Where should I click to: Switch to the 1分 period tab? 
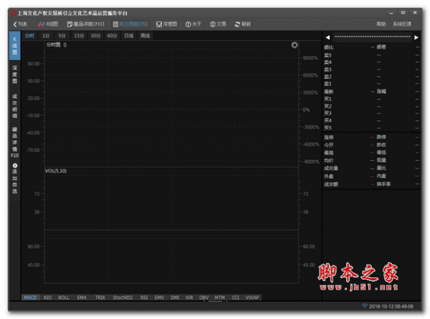pos(46,36)
